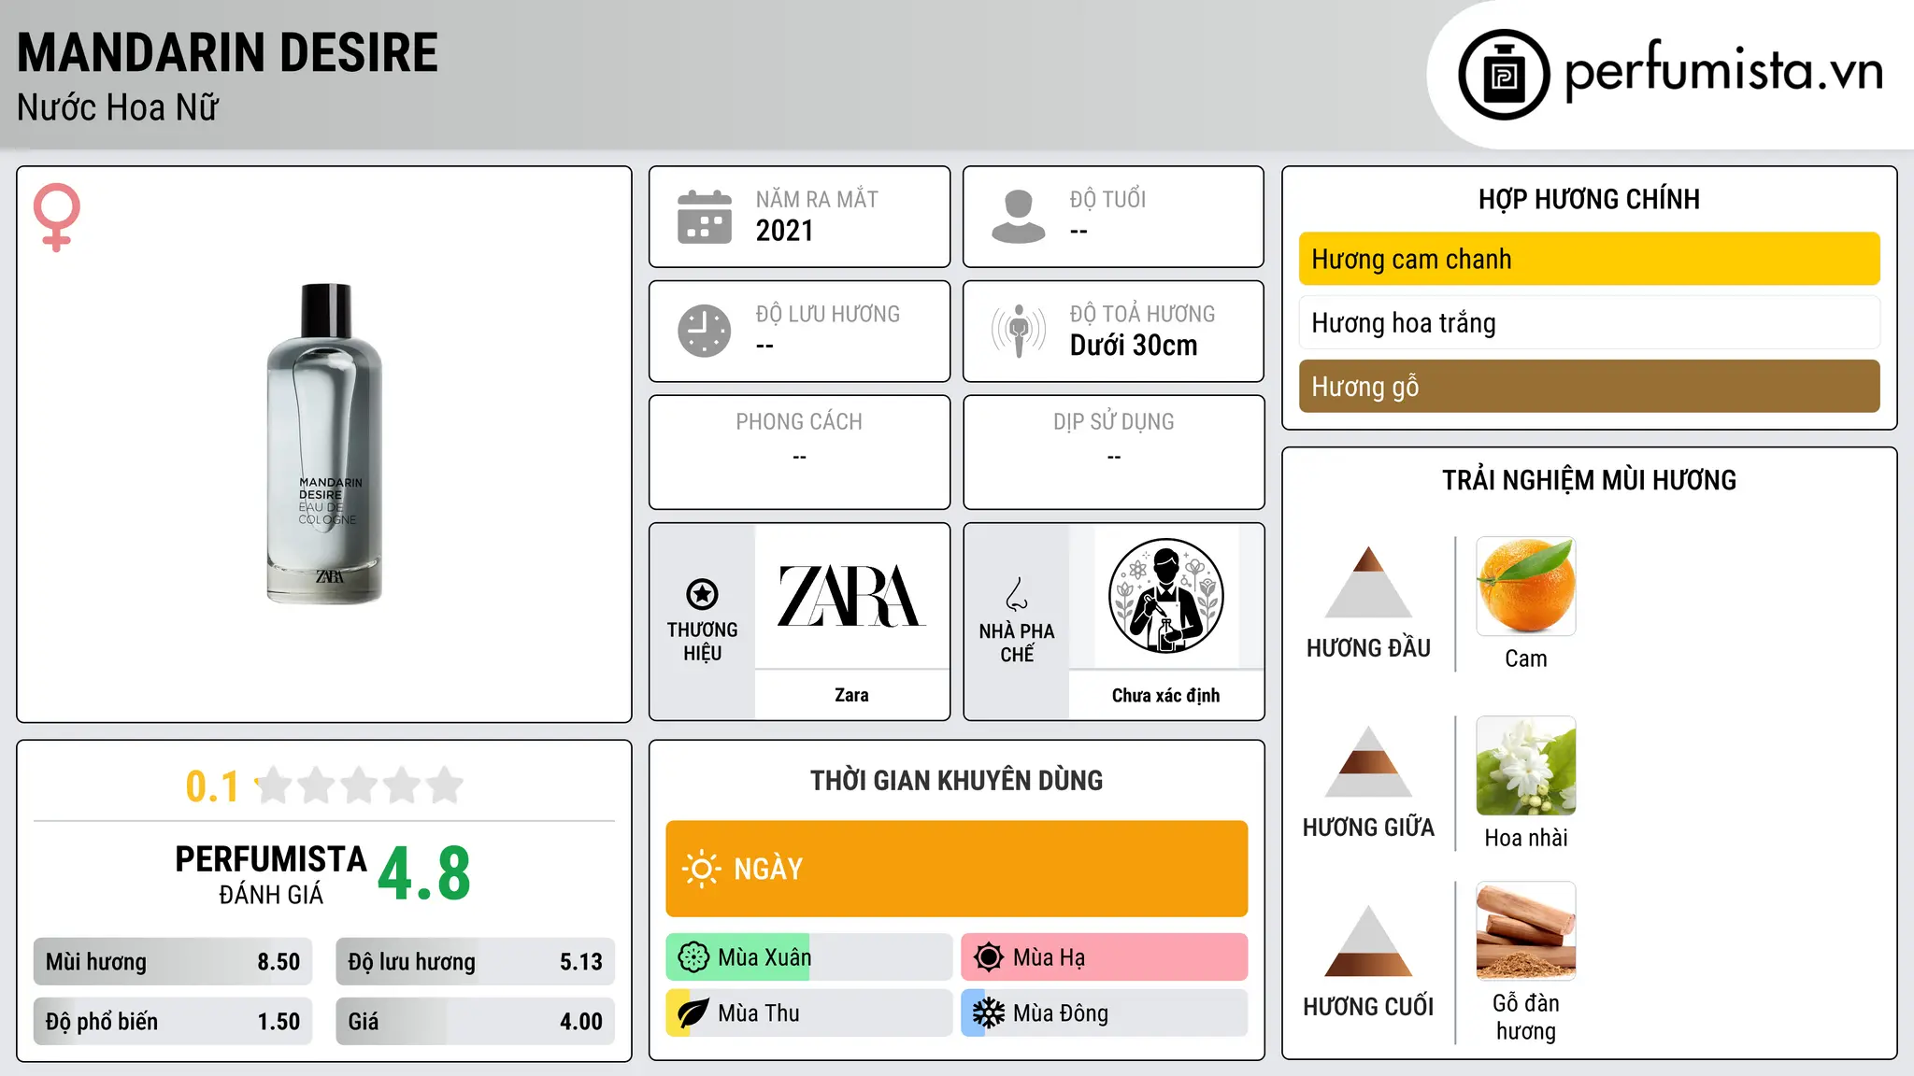
Task: Click the 'HƯƠNG CUỐI' label
Action: 1368,1007
